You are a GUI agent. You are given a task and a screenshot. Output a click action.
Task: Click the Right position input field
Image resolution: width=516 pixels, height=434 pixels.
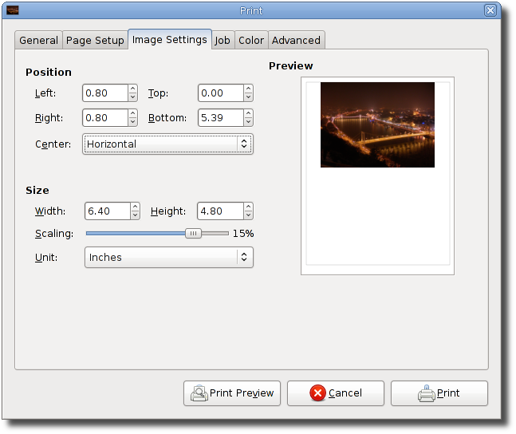[105, 117]
